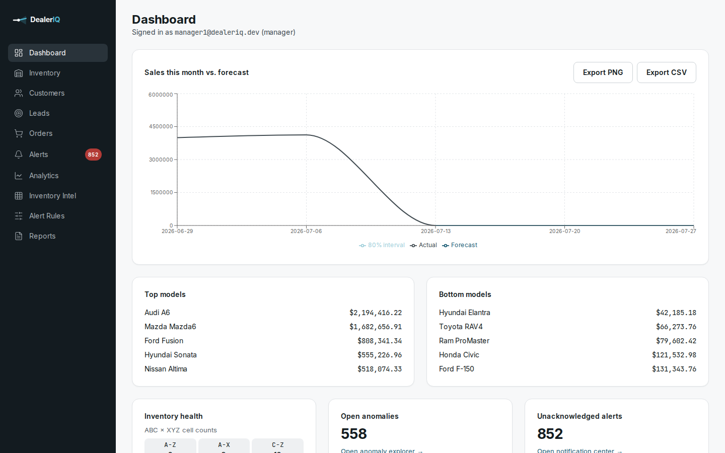This screenshot has width=725, height=453.
Task: Click the Hyundai Sonata entry
Action: tap(273, 355)
